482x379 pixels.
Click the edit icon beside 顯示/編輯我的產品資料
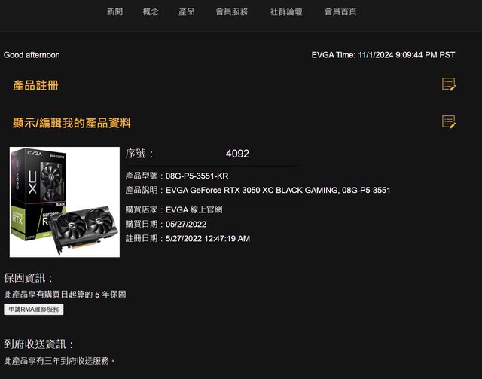(449, 122)
